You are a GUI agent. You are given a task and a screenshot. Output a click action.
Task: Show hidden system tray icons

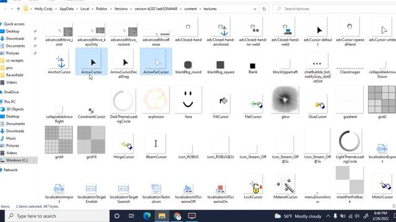pyautogui.click(x=327, y=216)
